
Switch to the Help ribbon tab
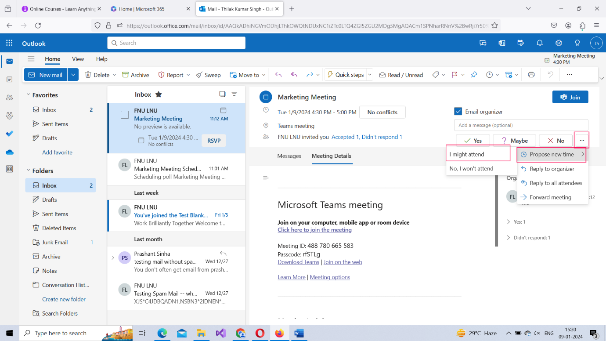101,59
